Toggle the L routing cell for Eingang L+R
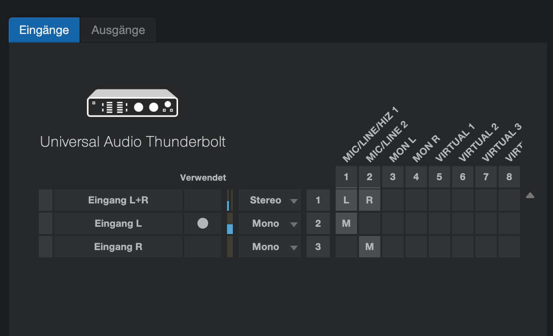The image size is (553, 336). pos(346,200)
